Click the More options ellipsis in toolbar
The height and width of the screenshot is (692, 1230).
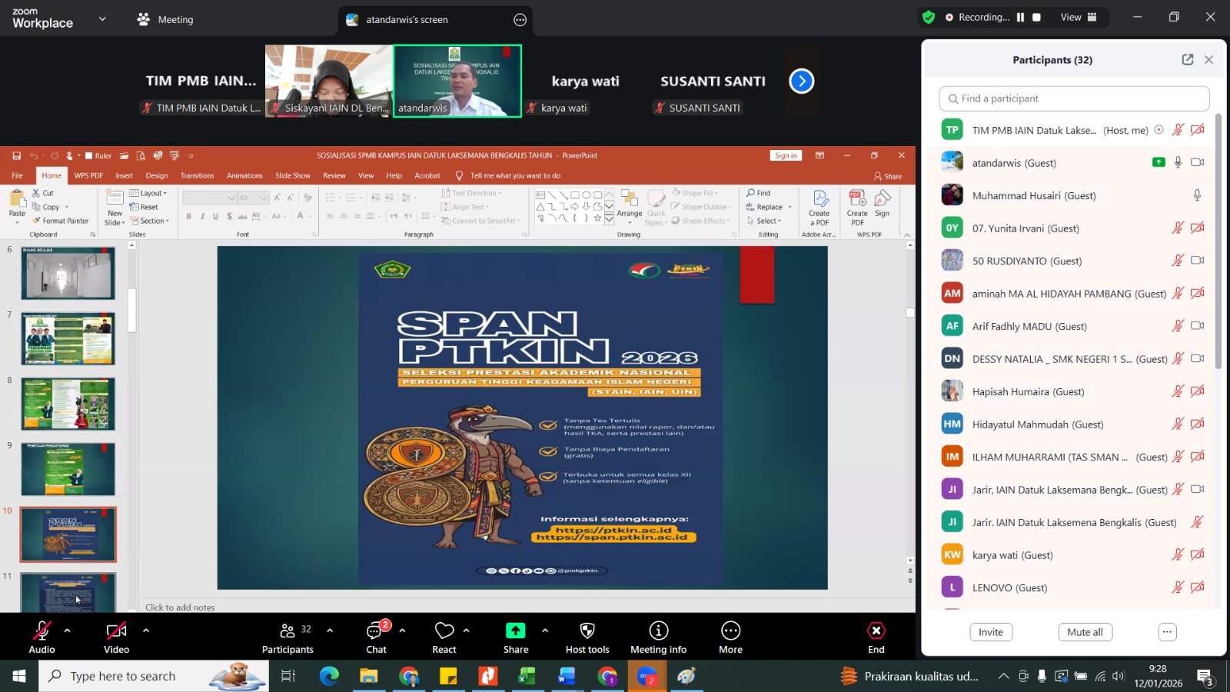(730, 631)
